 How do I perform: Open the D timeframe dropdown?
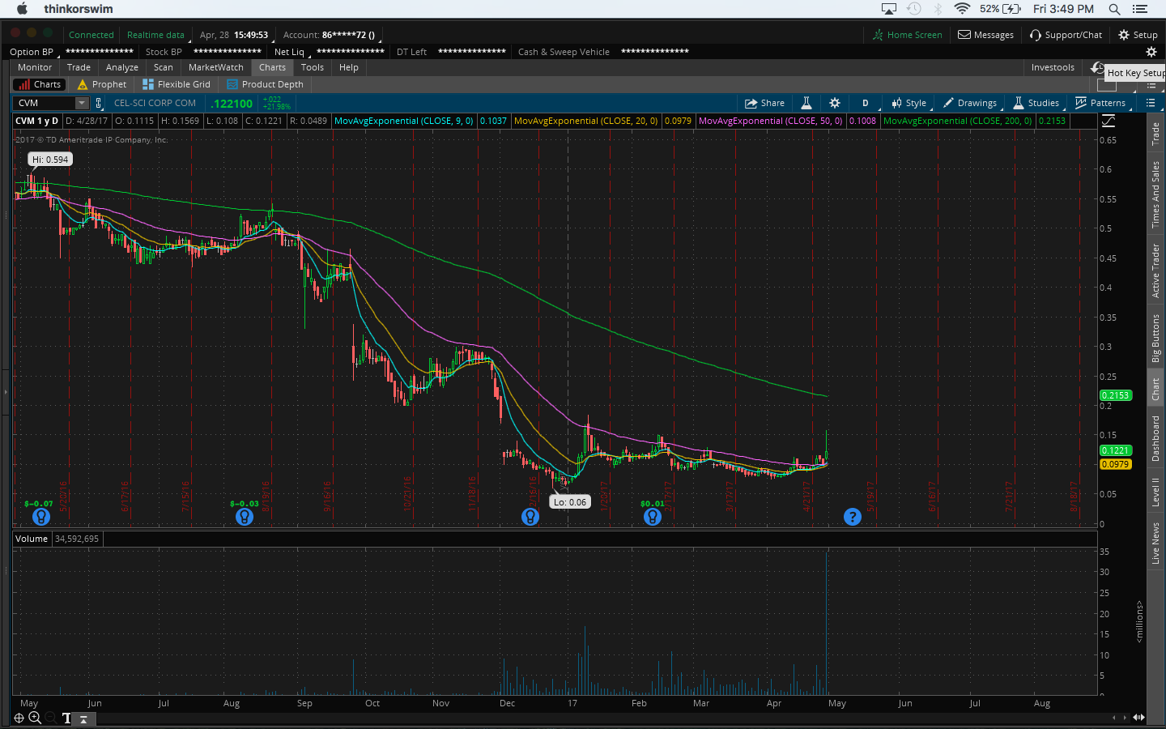click(865, 103)
